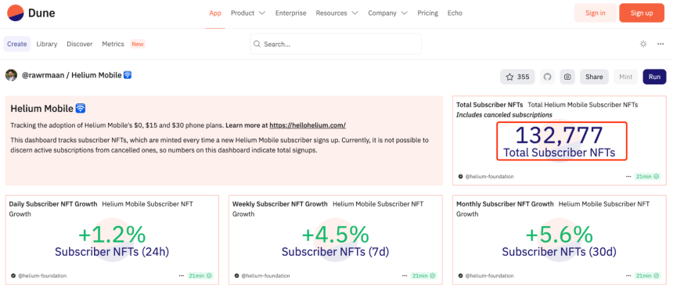Click the +1.2% daily growth value
Viewport: 673px width, 291px height.
tap(112, 235)
